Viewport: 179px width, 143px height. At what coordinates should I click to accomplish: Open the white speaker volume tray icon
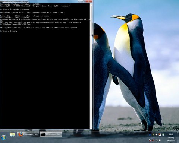pos(160,140)
